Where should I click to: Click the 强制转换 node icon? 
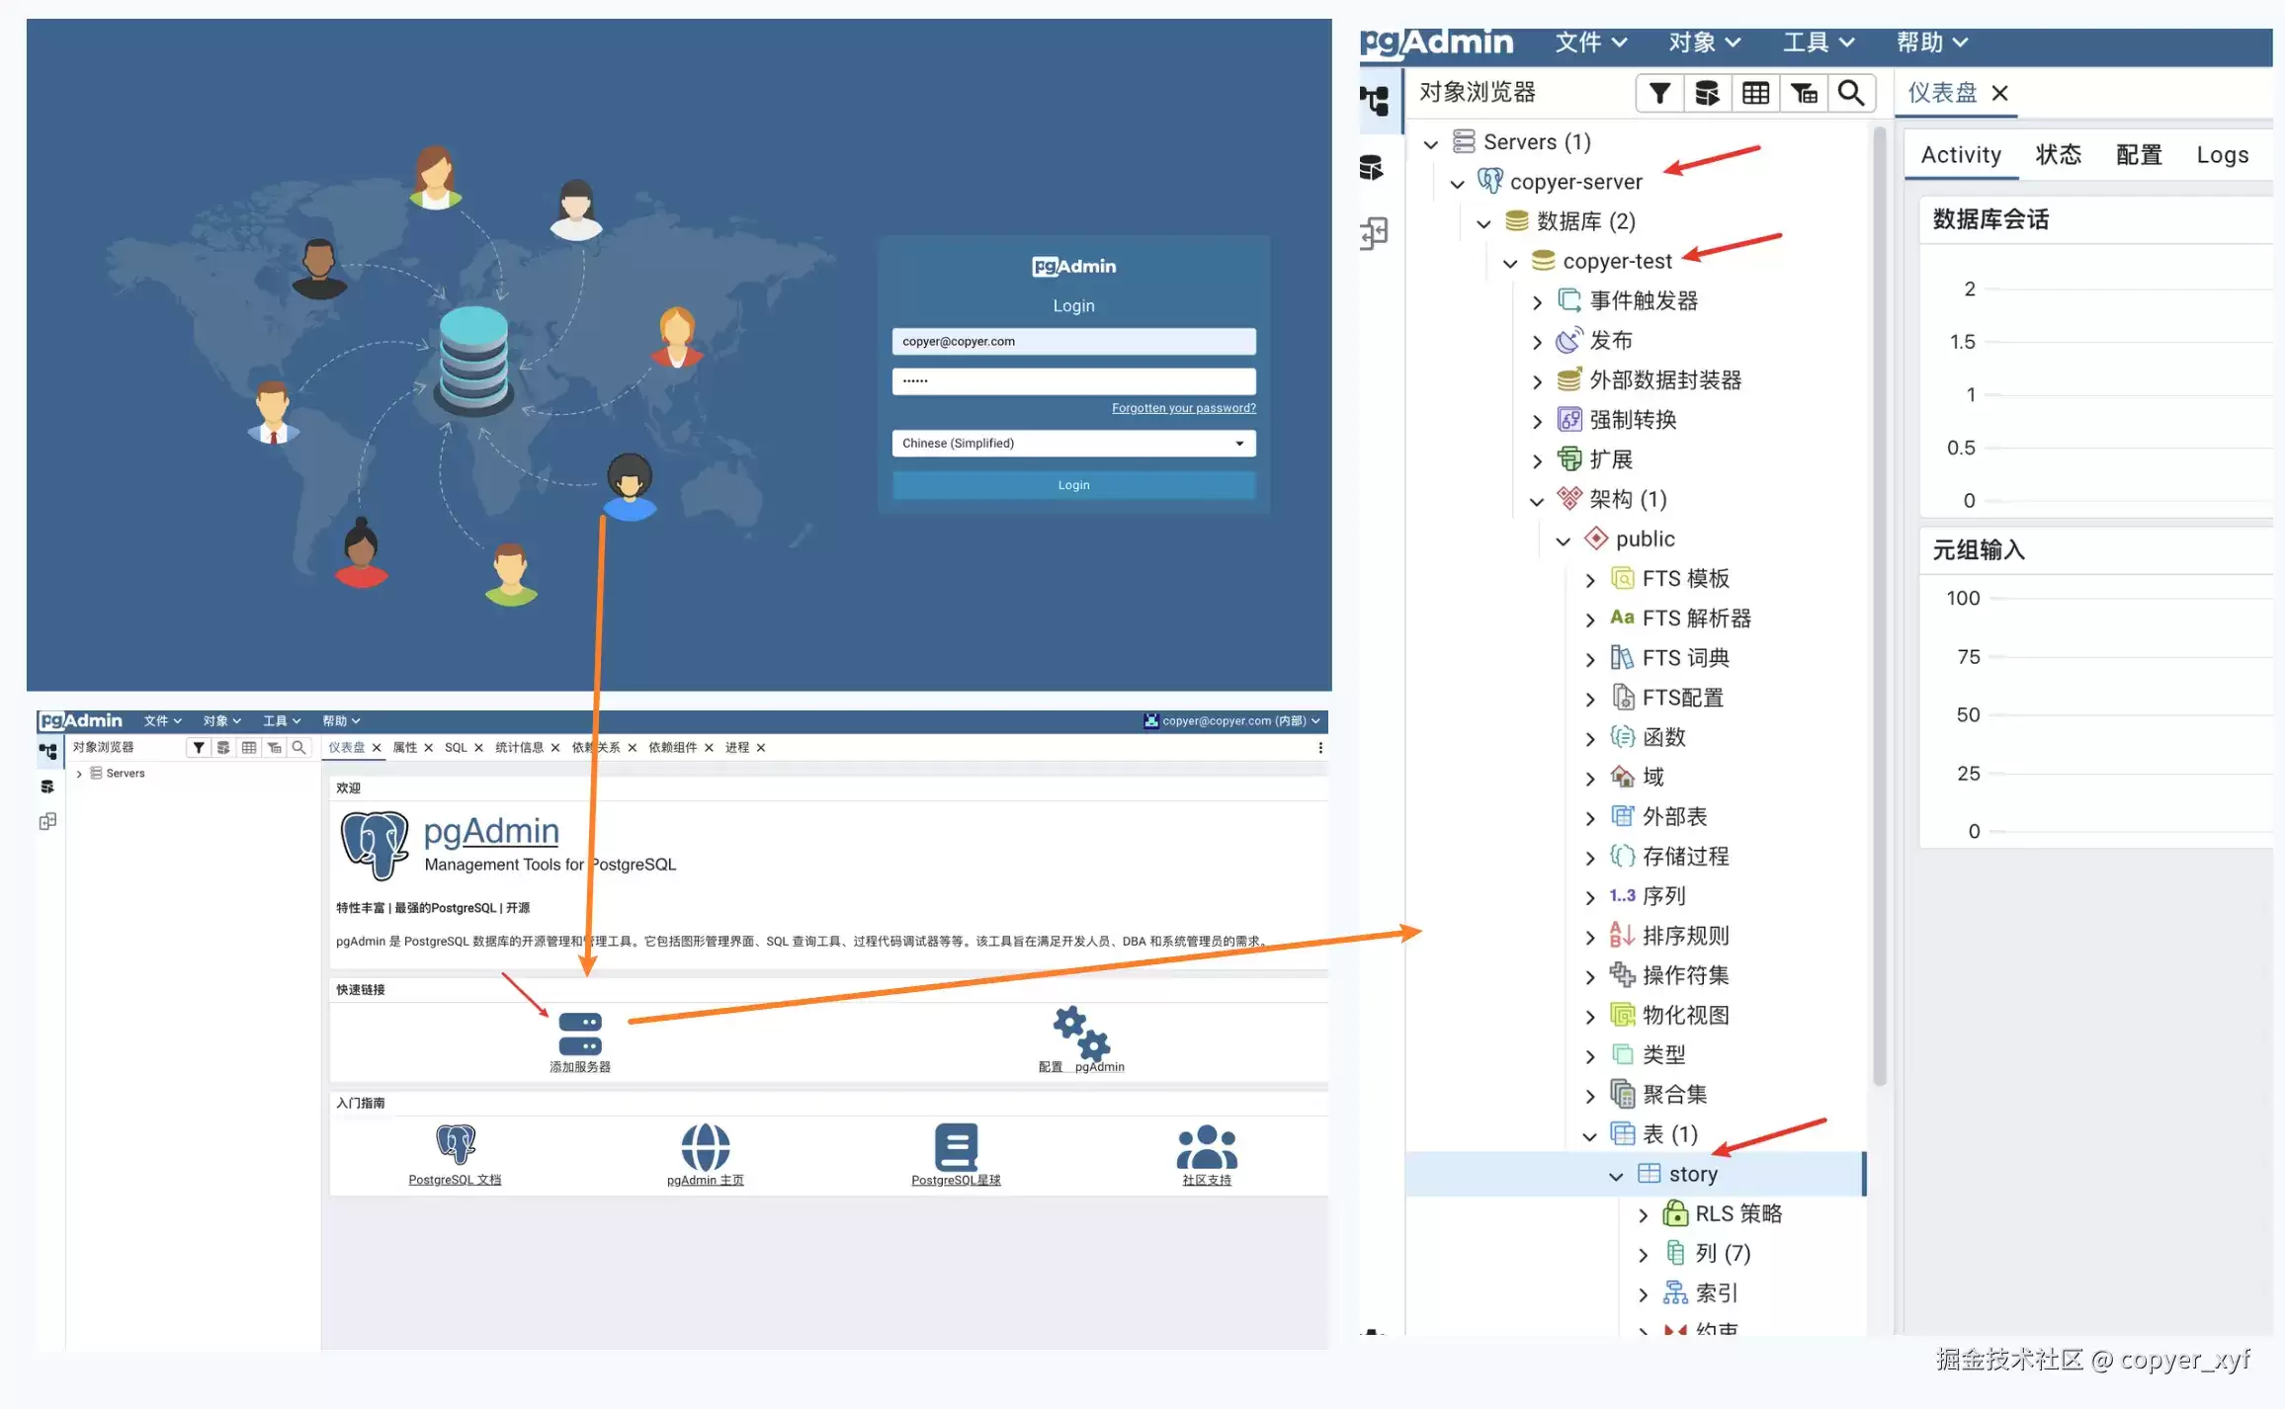1569,420
